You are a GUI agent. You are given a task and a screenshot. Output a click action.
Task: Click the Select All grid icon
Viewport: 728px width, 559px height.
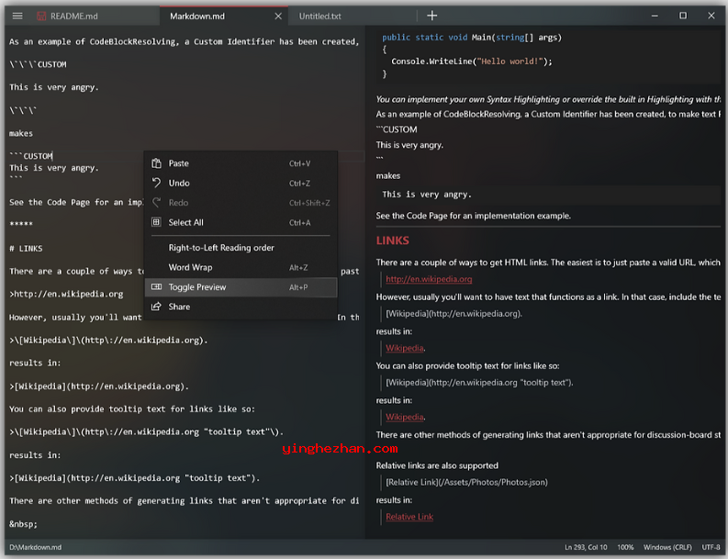[156, 222]
